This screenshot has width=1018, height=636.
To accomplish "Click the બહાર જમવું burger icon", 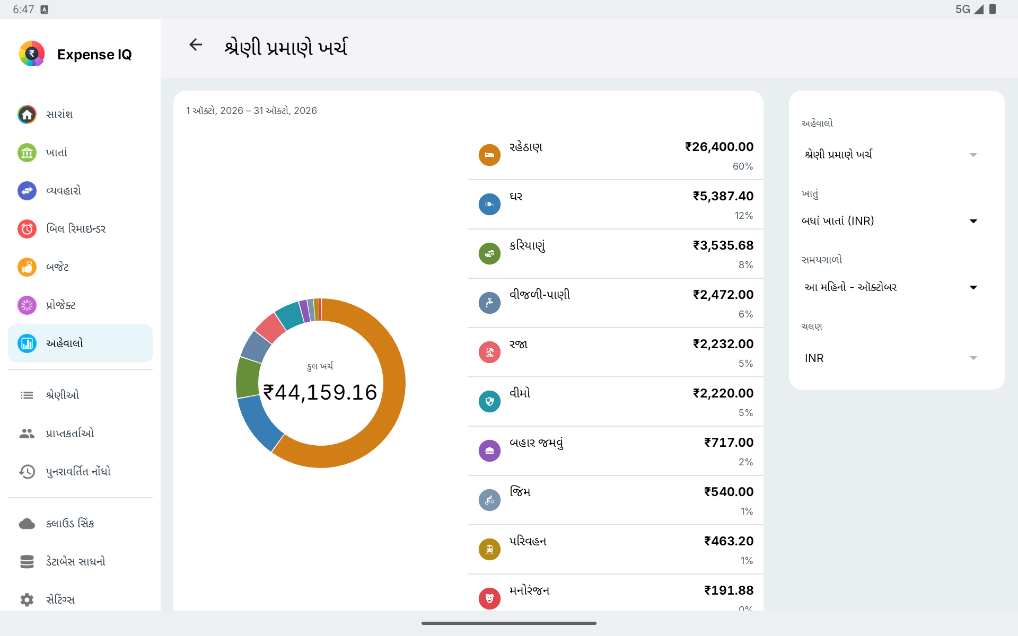I will click(x=489, y=451).
